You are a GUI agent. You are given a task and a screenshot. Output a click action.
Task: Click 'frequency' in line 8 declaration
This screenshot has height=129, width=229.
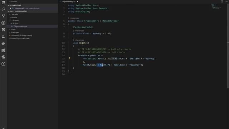(x=96, y=33)
